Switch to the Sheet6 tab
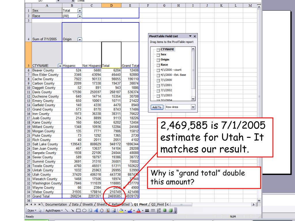 (x=88, y=204)
